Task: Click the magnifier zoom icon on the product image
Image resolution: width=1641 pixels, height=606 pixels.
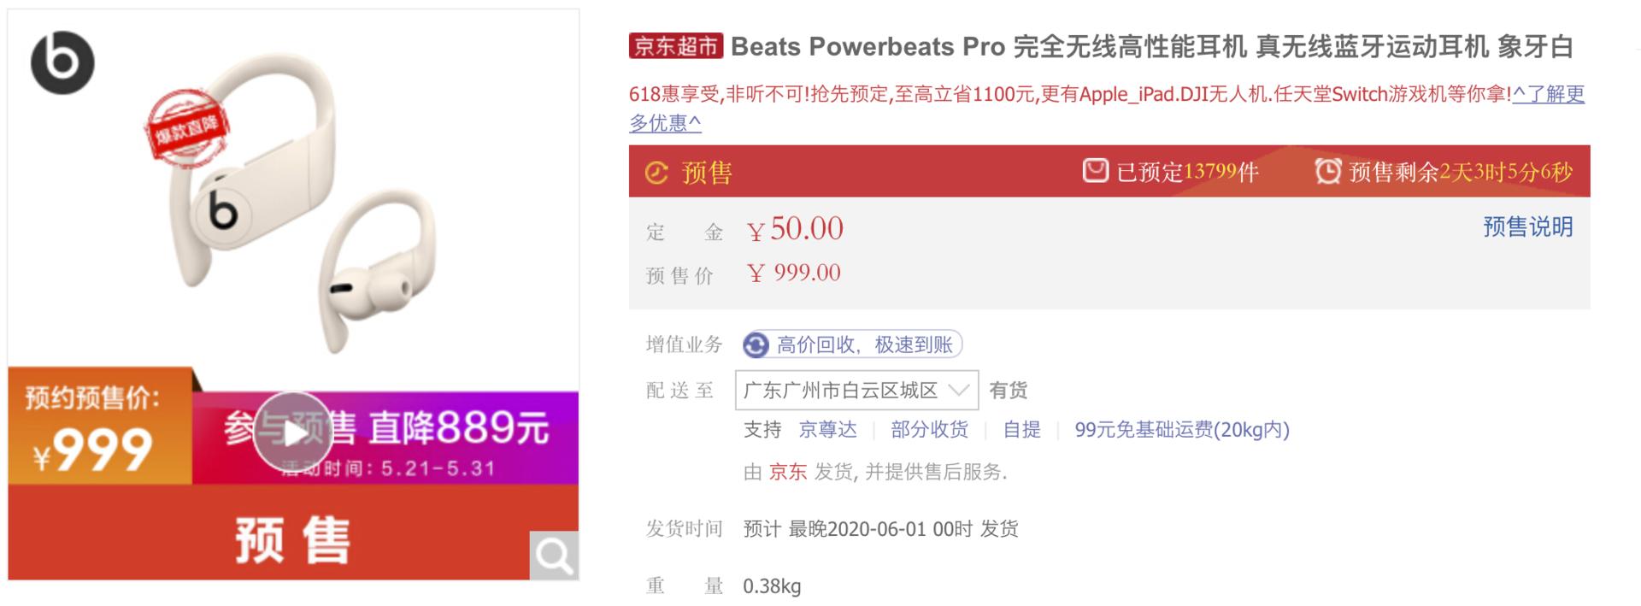Action: point(556,555)
